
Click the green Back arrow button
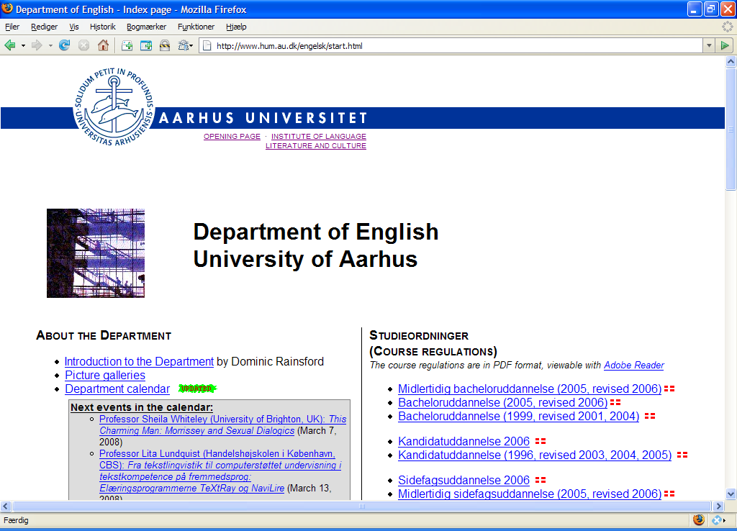click(9, 45)
